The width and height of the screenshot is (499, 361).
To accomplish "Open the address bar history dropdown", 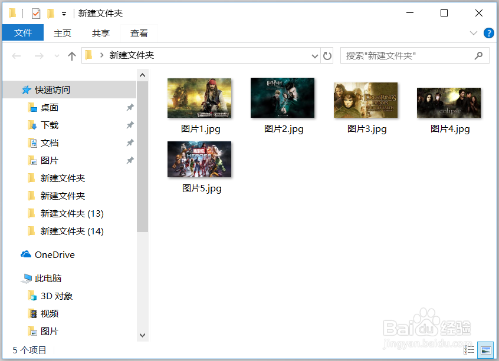I will coord(315,57).
